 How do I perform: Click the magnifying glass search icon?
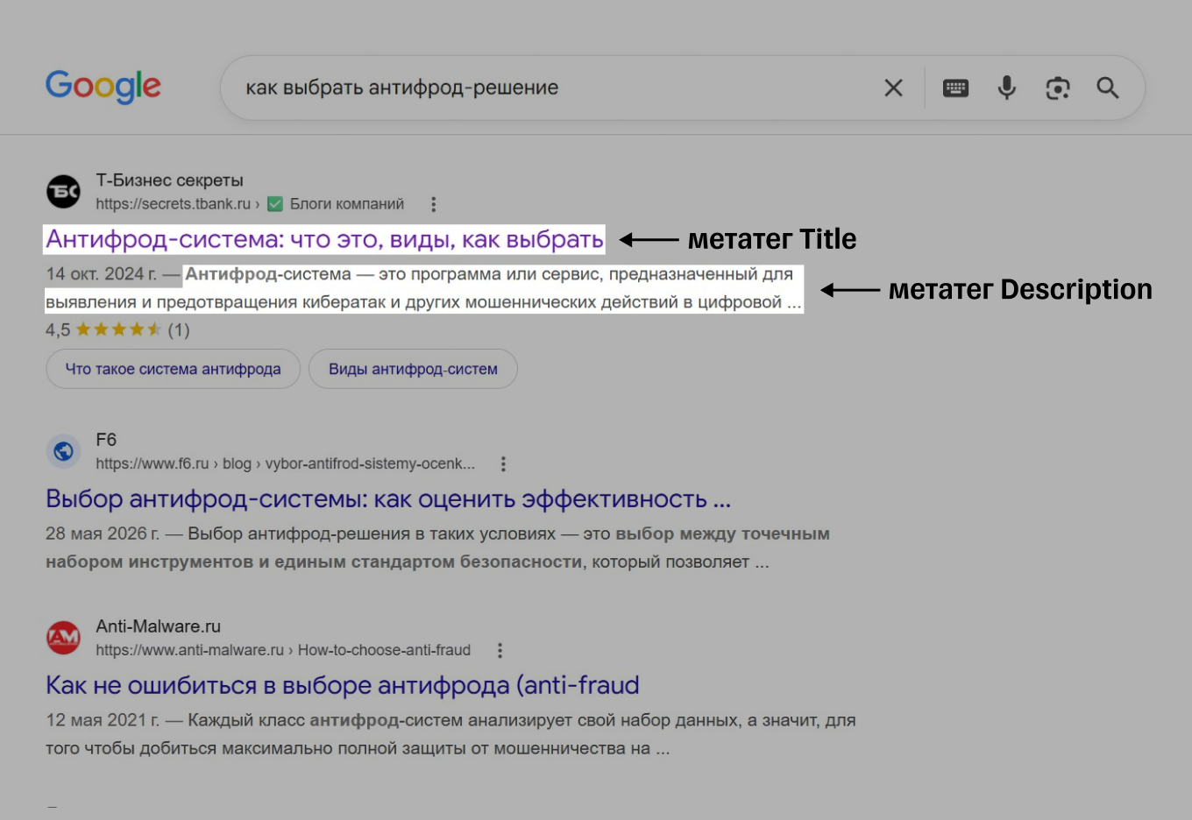1108,88
